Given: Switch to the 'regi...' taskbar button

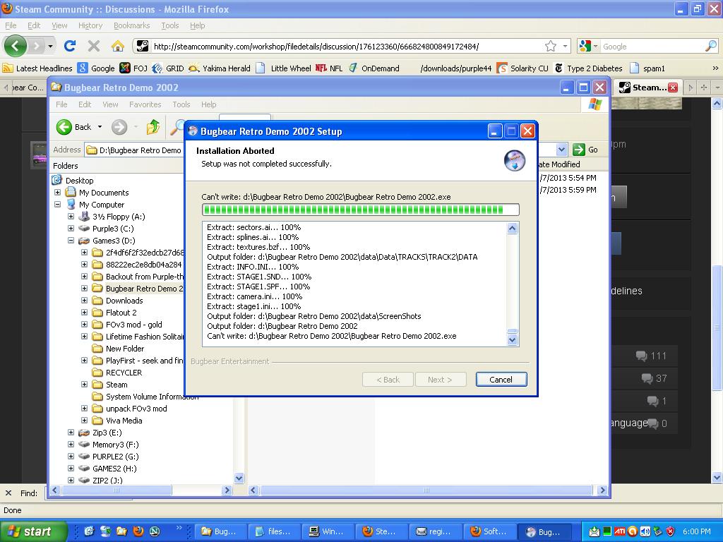Looking at the screenshot, I should pos(434,531).
